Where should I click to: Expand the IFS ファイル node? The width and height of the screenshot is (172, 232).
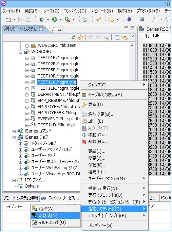(14, 180)
